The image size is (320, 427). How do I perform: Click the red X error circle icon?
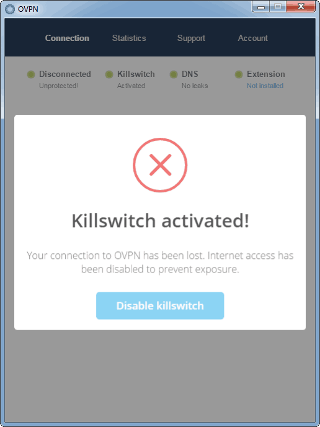pos(160,165)
